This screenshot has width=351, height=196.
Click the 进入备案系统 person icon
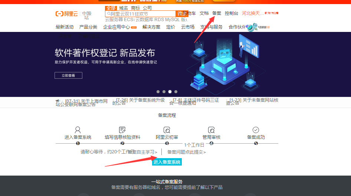[x=78, y=130]
